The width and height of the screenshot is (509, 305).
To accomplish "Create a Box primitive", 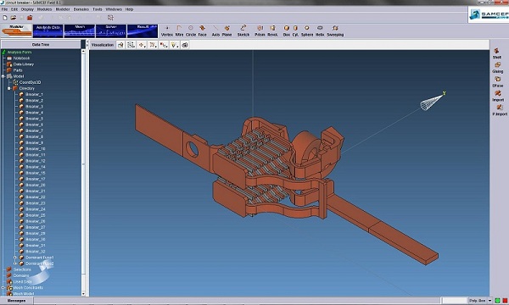I will (x=287, y=30).
